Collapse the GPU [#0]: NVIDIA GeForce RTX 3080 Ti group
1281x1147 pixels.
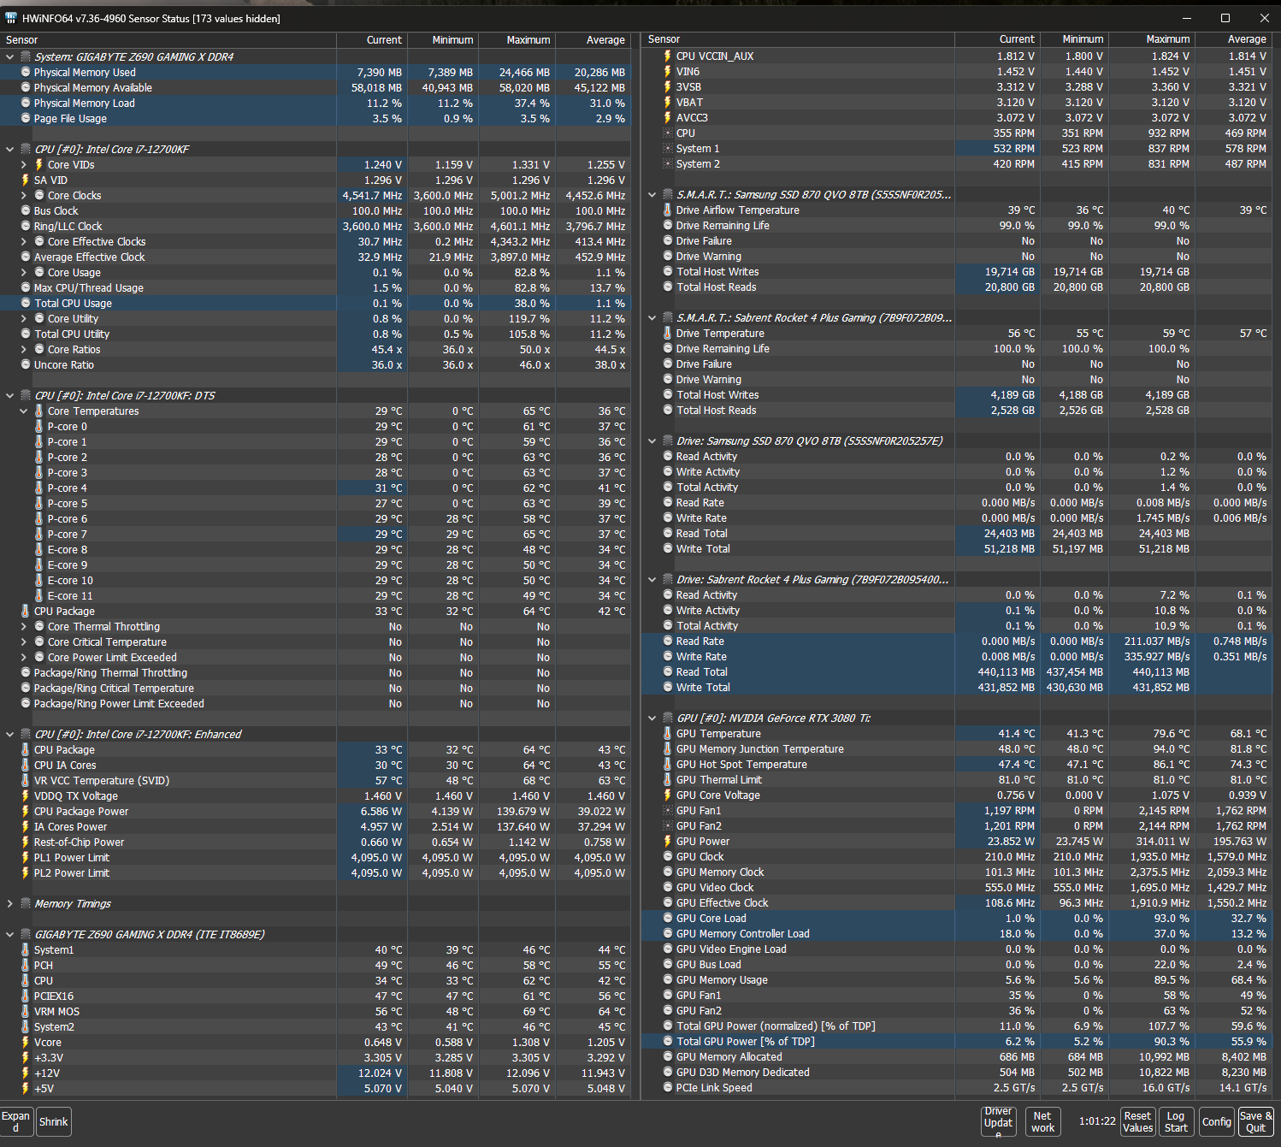[652, 718]
